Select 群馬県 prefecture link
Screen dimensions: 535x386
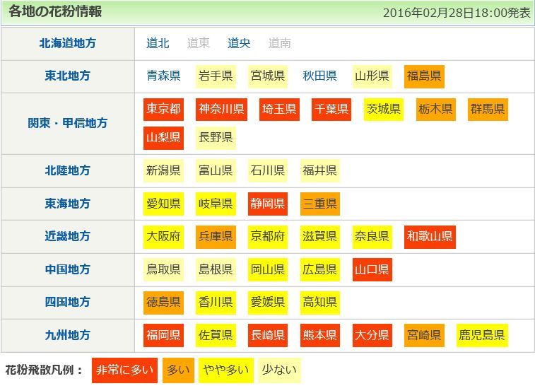tap(488, 110)
